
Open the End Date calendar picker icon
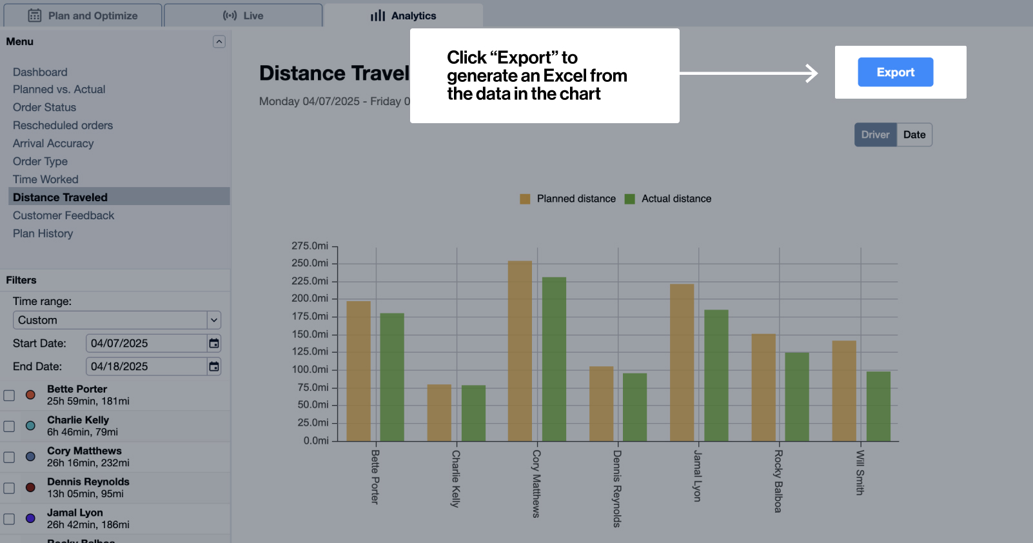(214, 366)
